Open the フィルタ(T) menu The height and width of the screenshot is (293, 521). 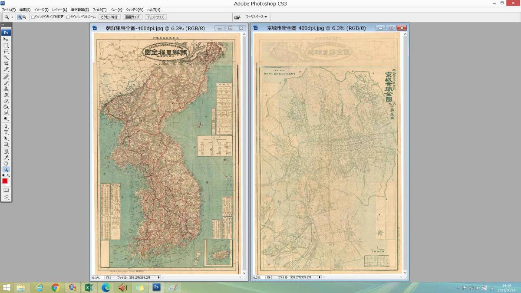tap(99, 10)
